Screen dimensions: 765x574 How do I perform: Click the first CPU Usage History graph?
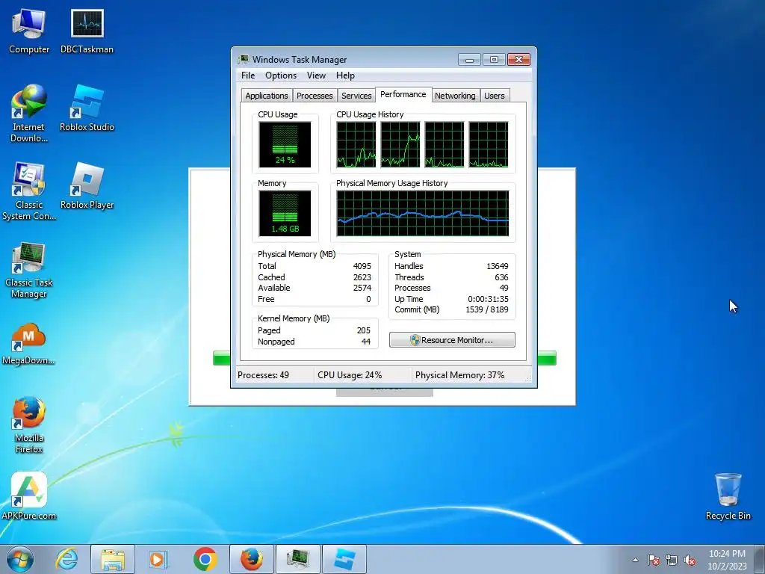pos(356,144)
